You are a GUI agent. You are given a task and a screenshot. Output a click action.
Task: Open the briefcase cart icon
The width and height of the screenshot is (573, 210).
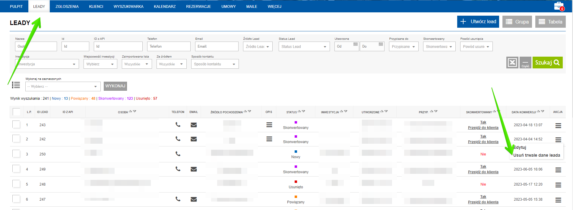(559, 6)
